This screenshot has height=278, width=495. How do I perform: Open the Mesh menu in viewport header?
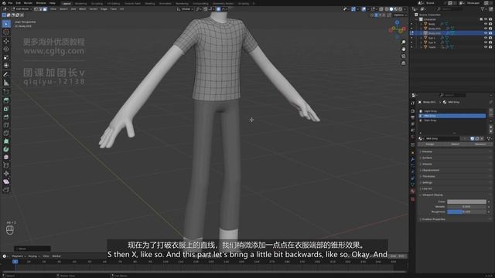click(83, 9)
